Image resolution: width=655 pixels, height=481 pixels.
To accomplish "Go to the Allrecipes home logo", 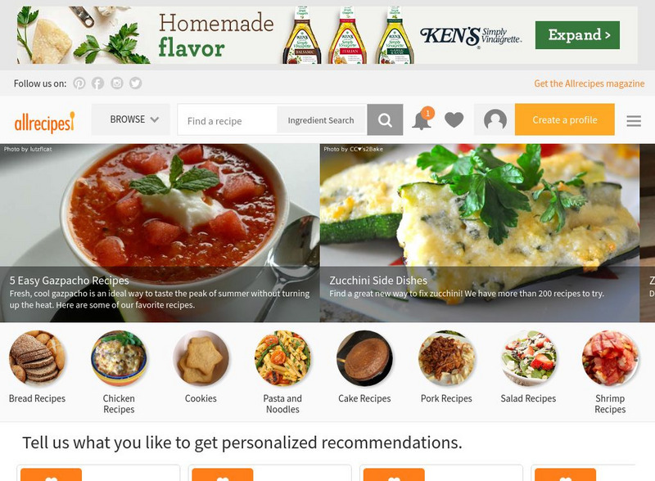I will pos(45,123).
